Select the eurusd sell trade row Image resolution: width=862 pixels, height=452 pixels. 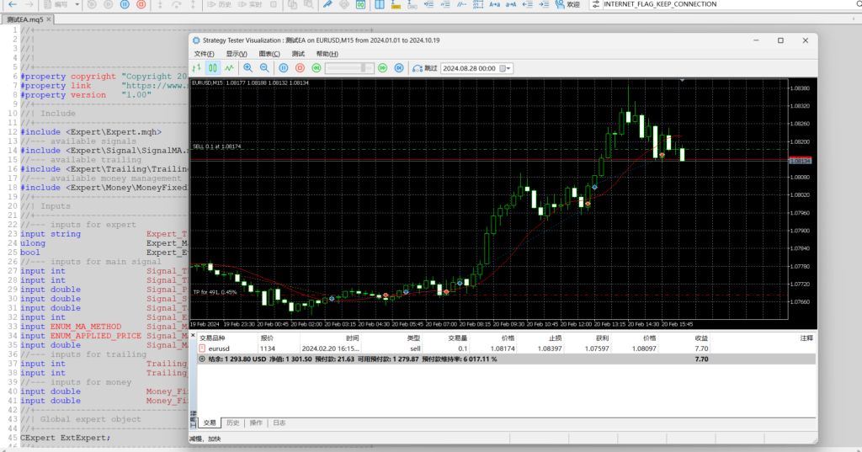506,348
